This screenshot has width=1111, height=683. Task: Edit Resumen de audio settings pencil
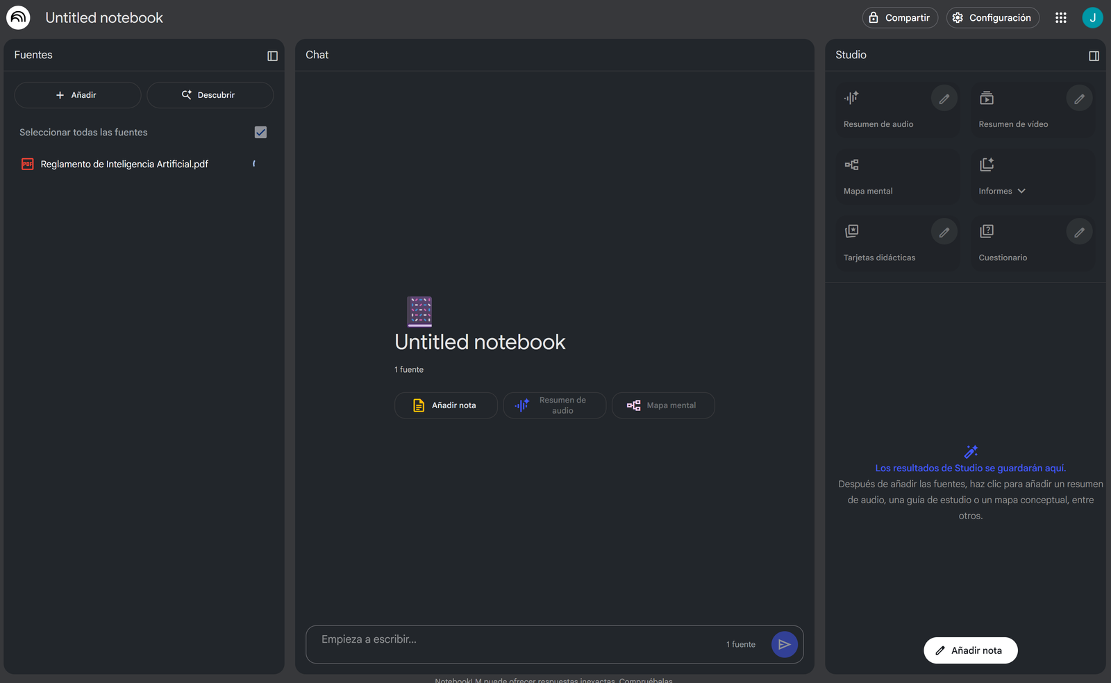pyautogui.click(x=944, y=99)
